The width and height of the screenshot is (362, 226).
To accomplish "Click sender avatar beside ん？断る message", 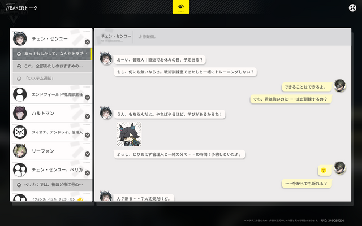I will coord(106,196).
